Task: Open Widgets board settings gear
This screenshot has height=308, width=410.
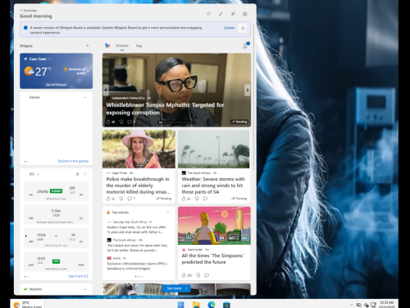Action: tap(244, 14)
